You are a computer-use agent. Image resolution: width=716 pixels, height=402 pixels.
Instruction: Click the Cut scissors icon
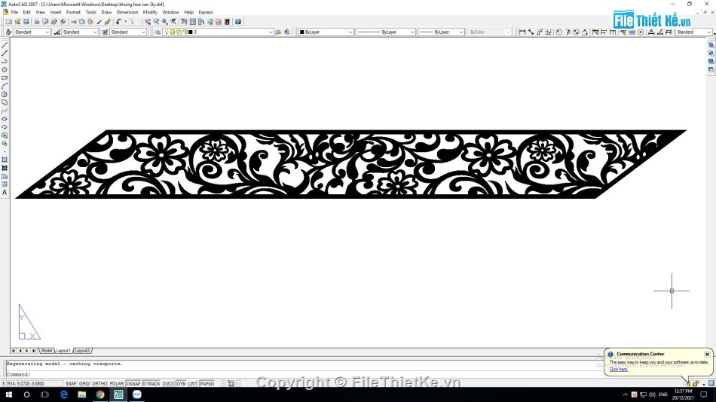[x=74, y=21]
